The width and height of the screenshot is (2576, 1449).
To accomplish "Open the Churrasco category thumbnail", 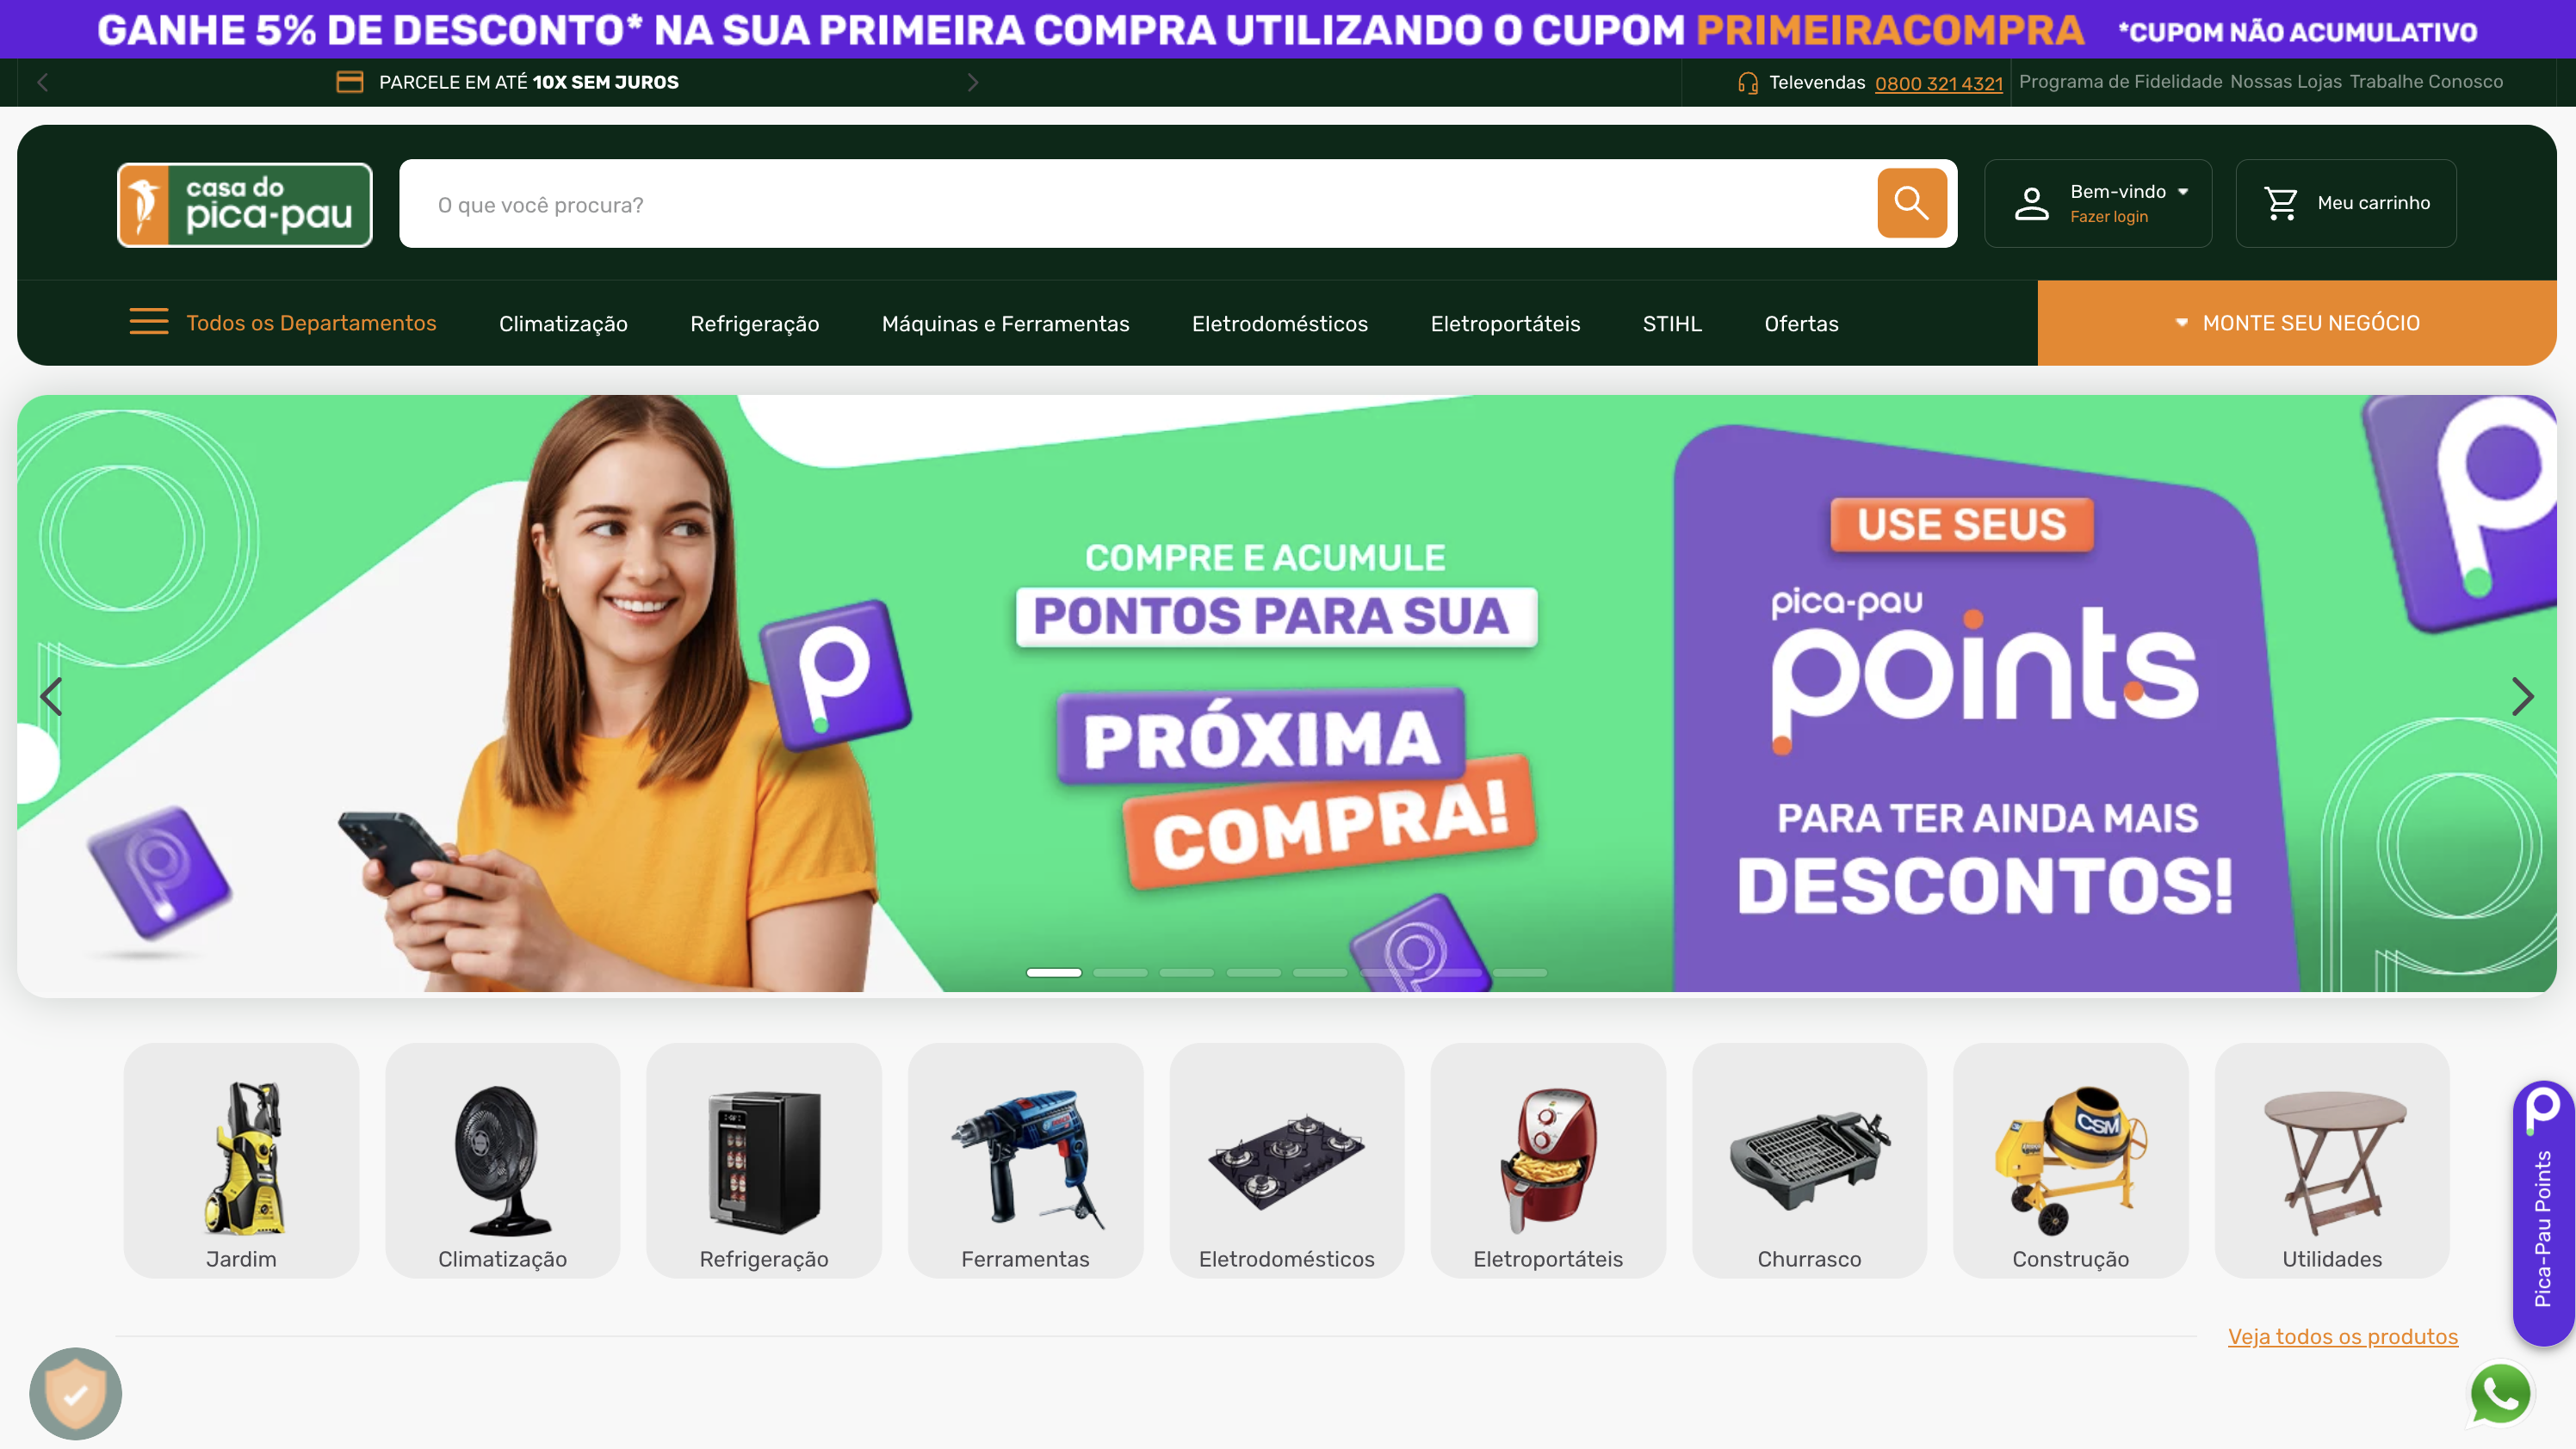I will [x=1809, y=1160].
